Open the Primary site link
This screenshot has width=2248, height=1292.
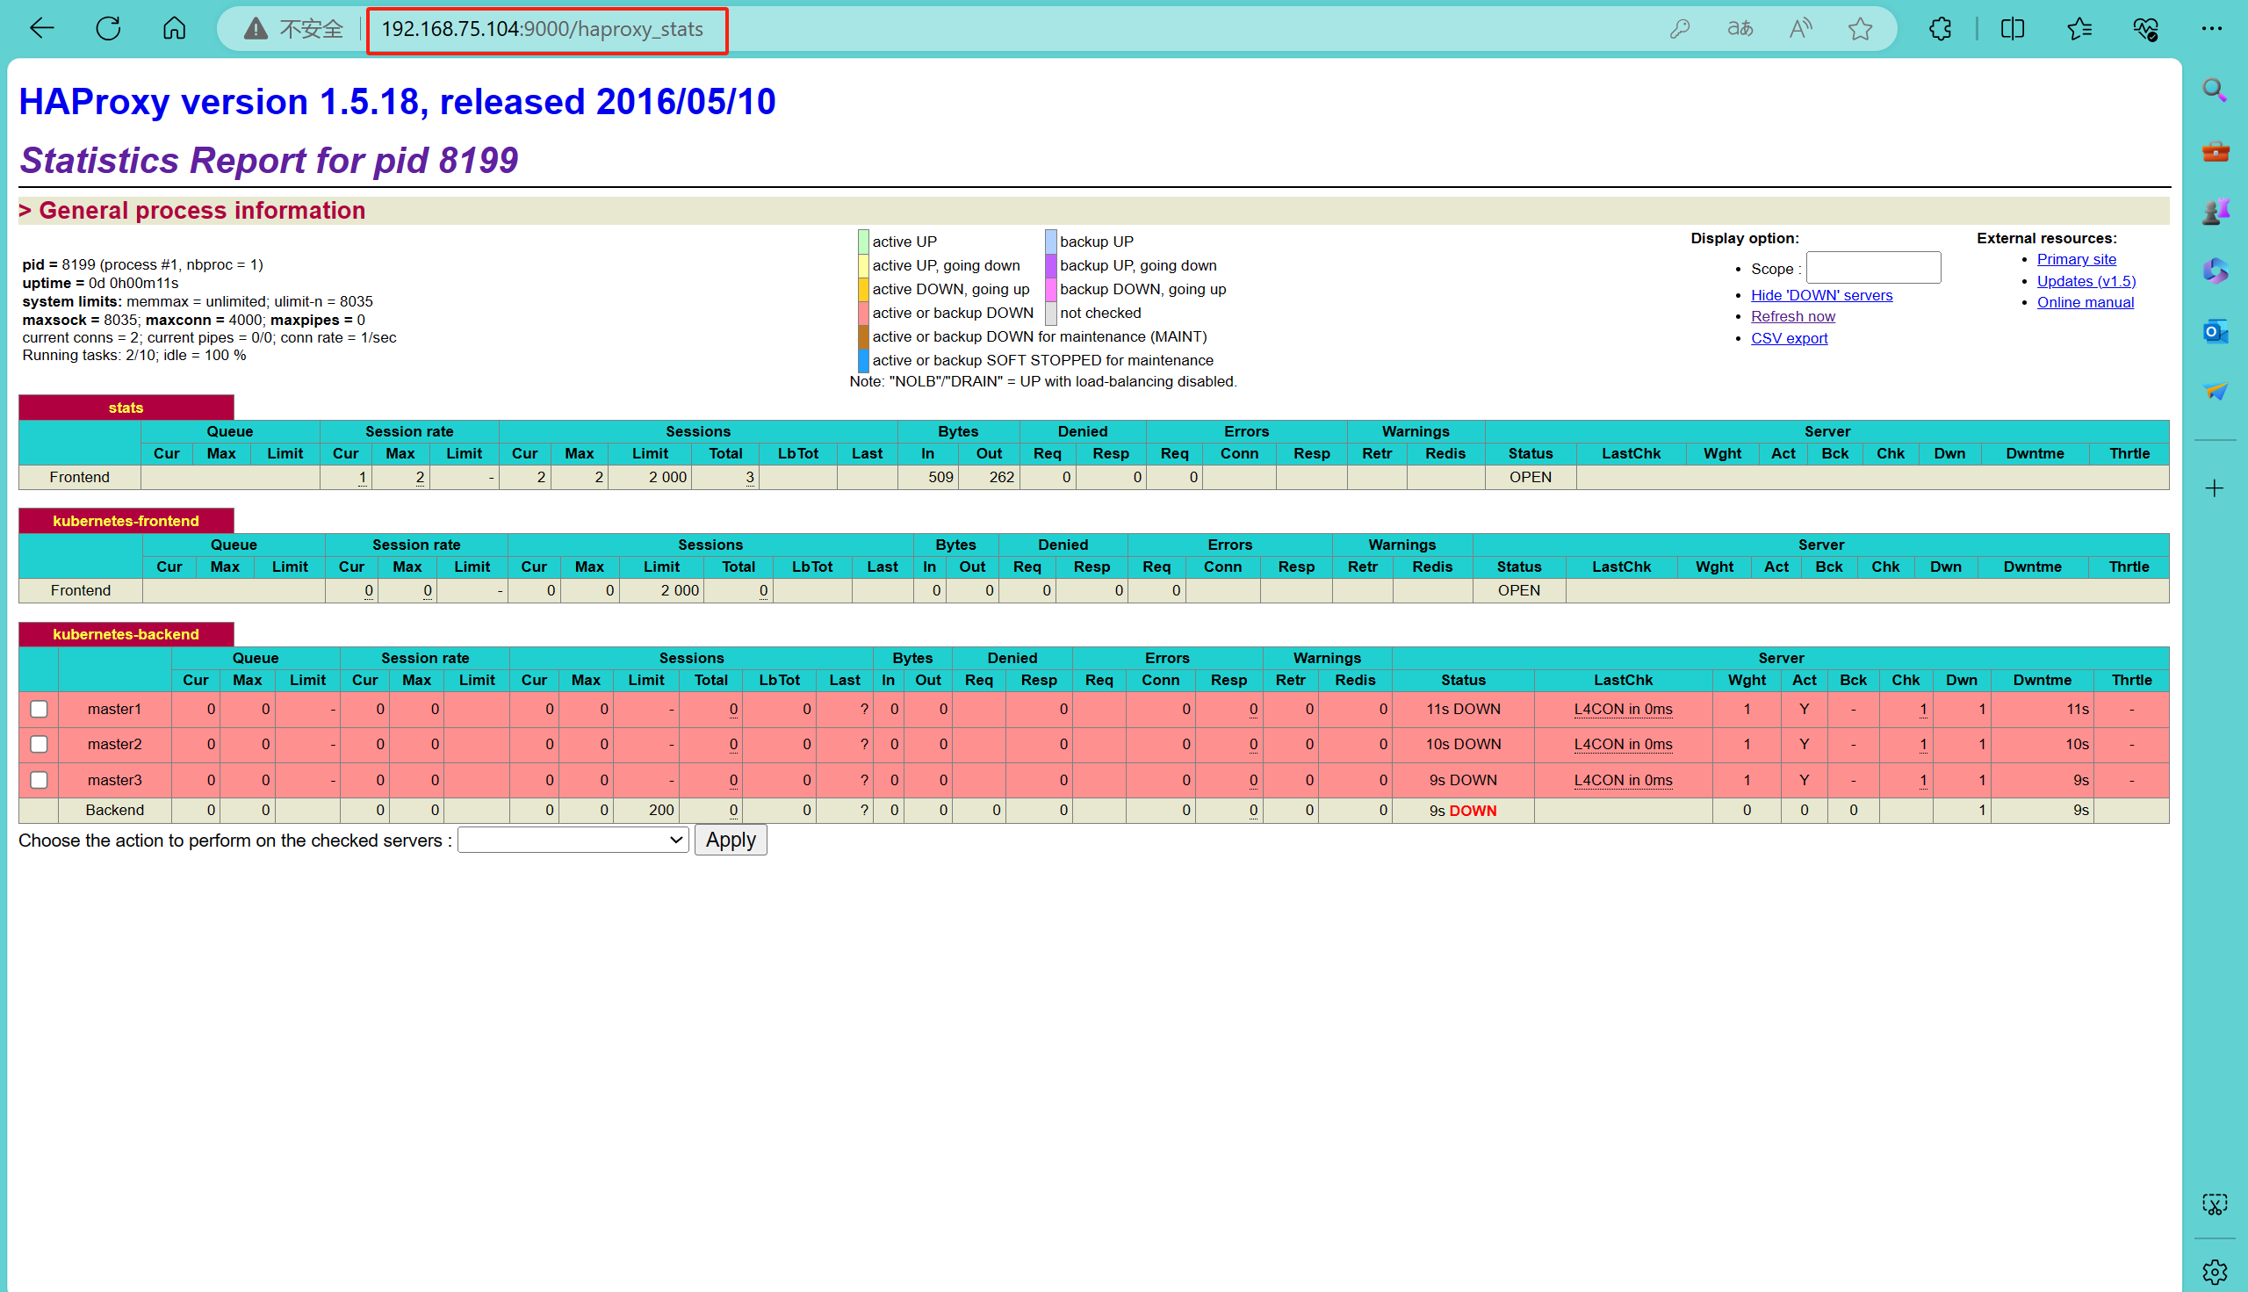coord(2076,259)
